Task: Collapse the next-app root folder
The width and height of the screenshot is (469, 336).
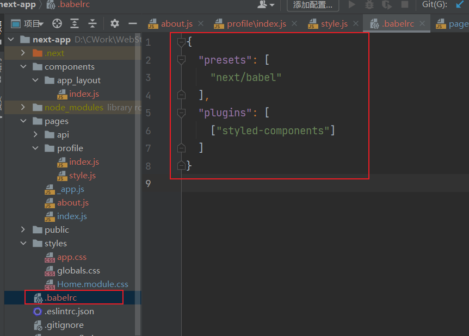Action: [11, 40]
